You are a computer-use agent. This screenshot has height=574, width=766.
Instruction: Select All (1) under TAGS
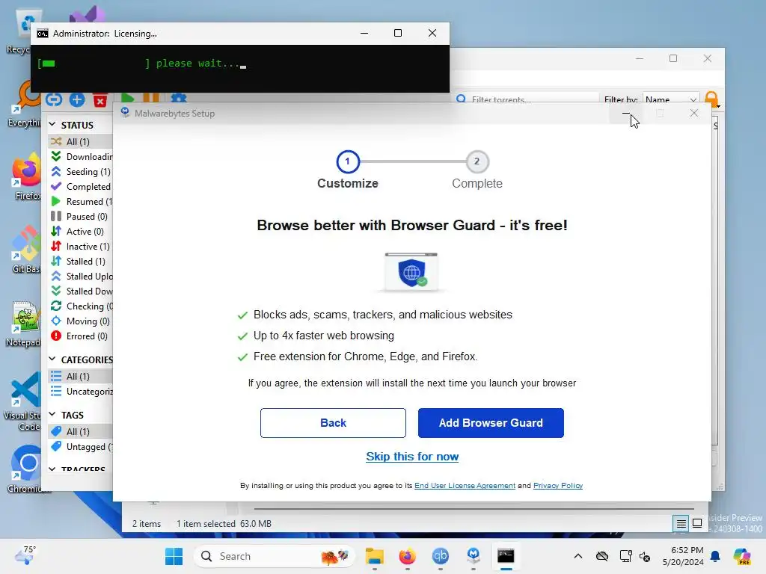tap(81, 431)
